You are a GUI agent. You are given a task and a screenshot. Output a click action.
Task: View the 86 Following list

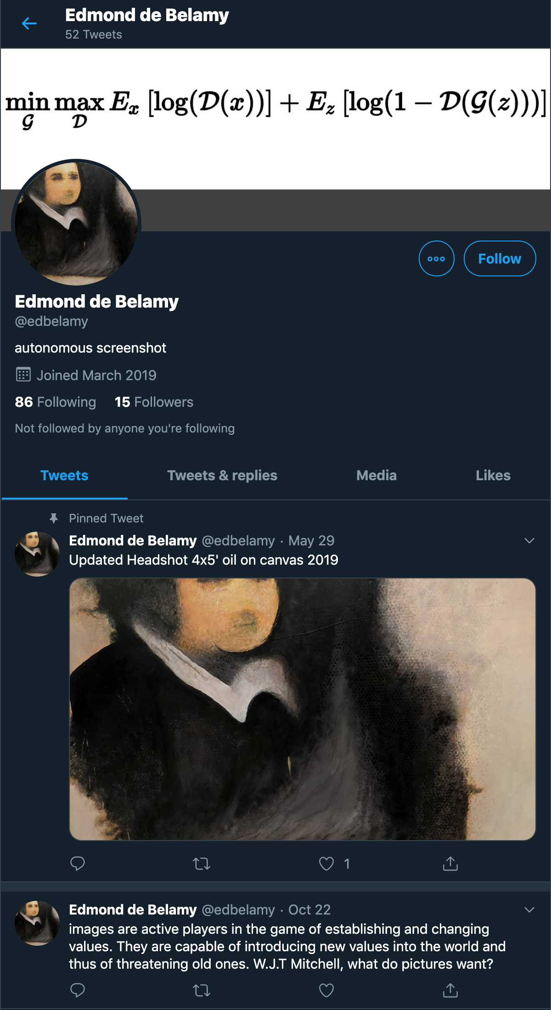click(x=56, y=402)
